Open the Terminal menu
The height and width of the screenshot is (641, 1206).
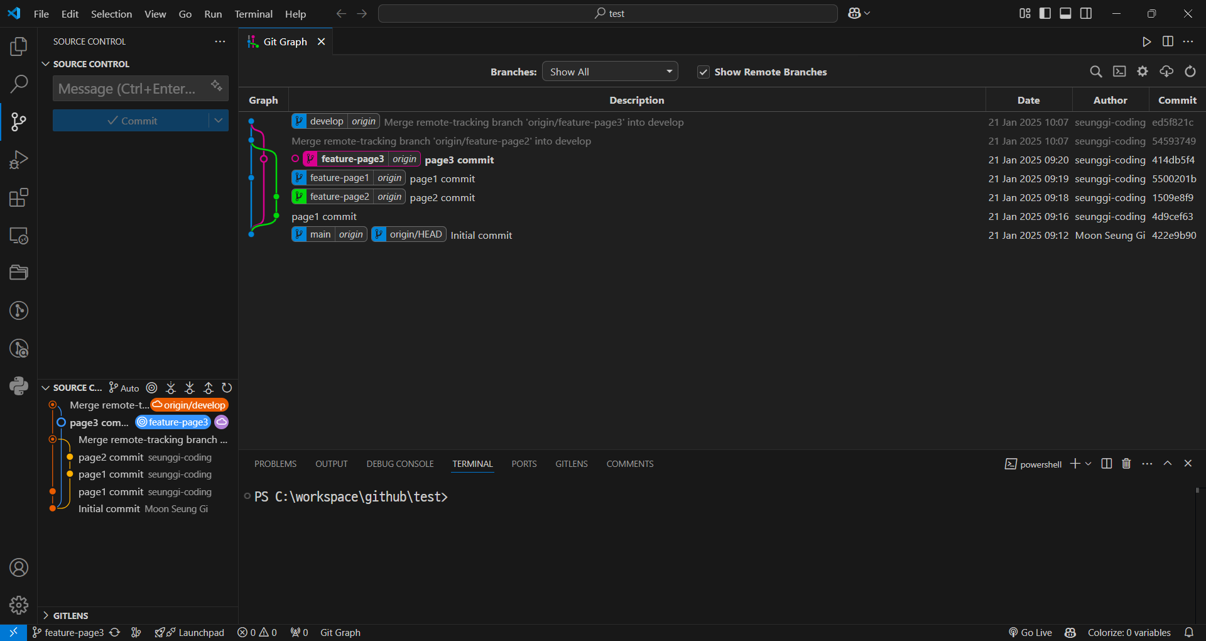[253, 14]
